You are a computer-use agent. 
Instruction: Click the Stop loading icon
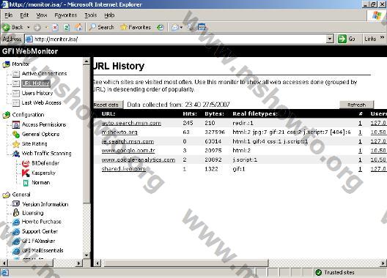55,27
